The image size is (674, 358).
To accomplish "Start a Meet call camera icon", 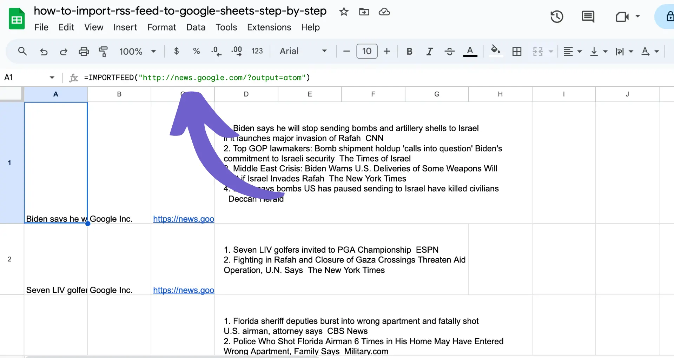I will coord(622,16).
